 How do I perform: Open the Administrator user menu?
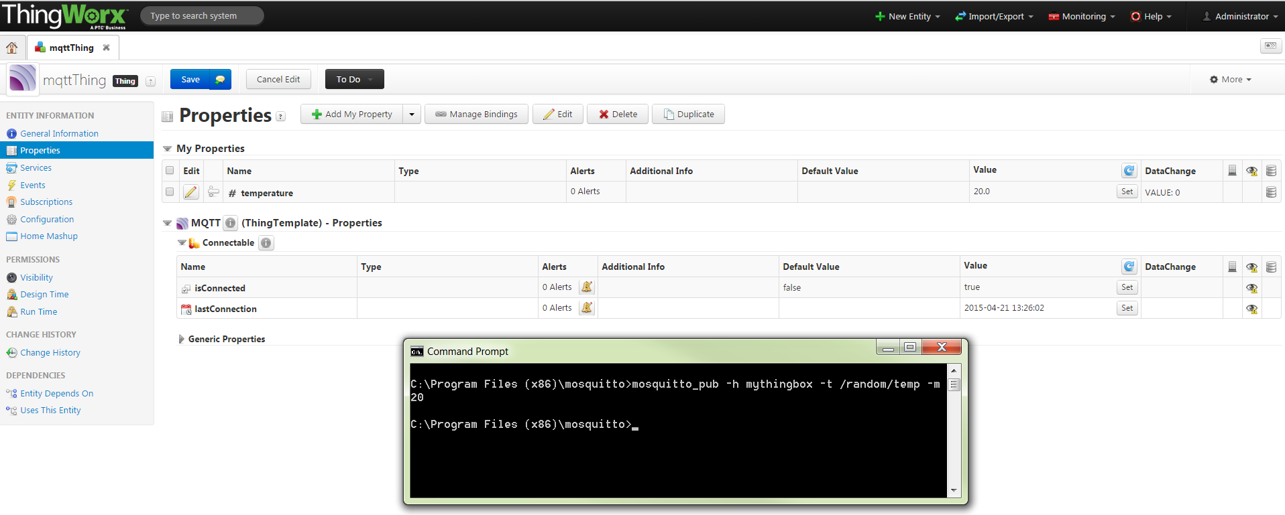coord(1240,16)
